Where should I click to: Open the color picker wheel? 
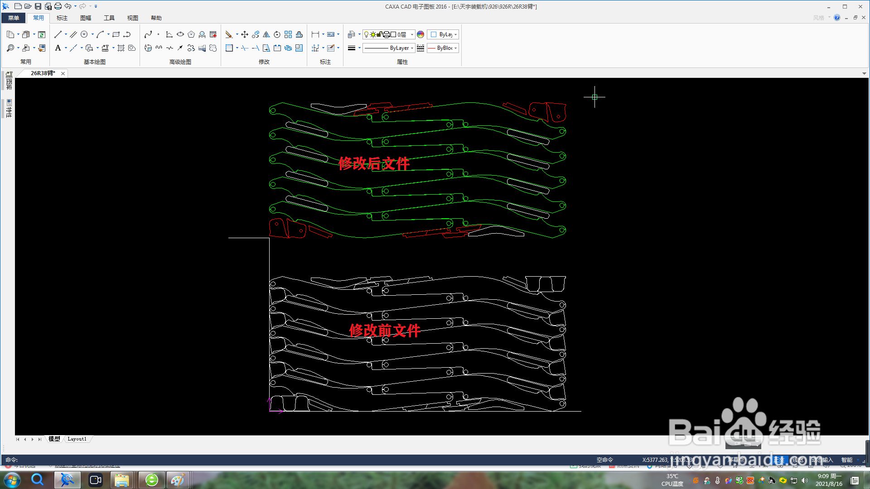(420, 34)
